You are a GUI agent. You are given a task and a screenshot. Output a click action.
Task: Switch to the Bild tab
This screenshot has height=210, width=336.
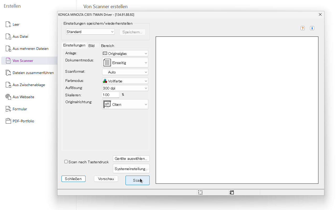pos(91,46)
